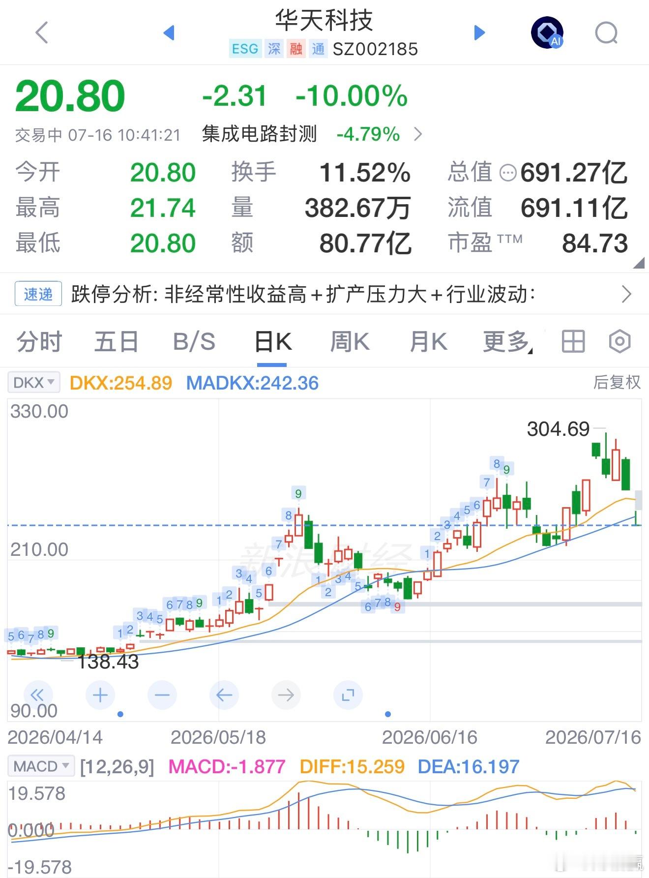The width and height of the screenshot is (649, 878).
Task: Switch to 周K tab
Action: tap(350, 341)
